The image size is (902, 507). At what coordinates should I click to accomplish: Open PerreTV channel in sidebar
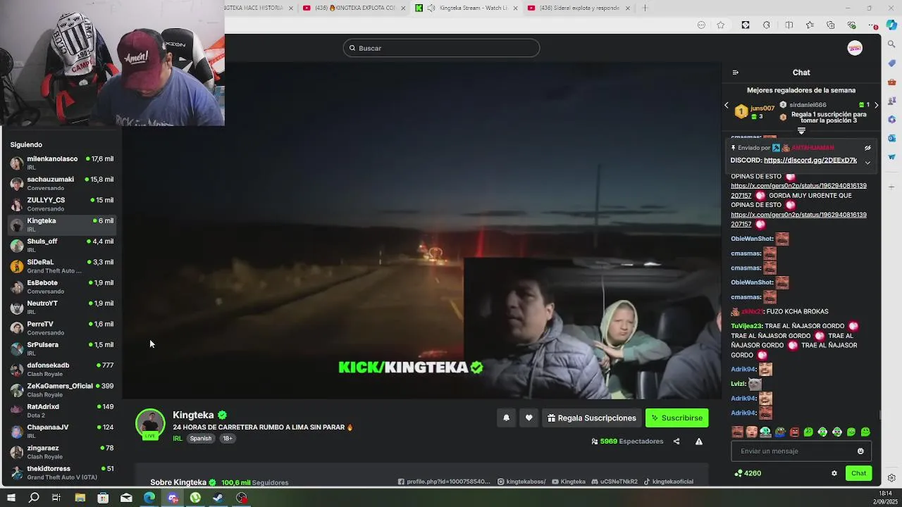tap(62, 328)
